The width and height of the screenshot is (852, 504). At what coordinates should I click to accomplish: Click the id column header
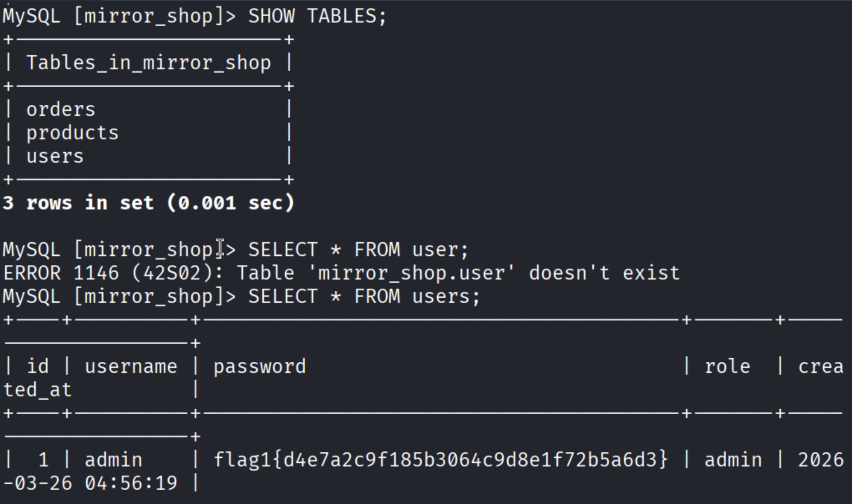click(38, 367)
